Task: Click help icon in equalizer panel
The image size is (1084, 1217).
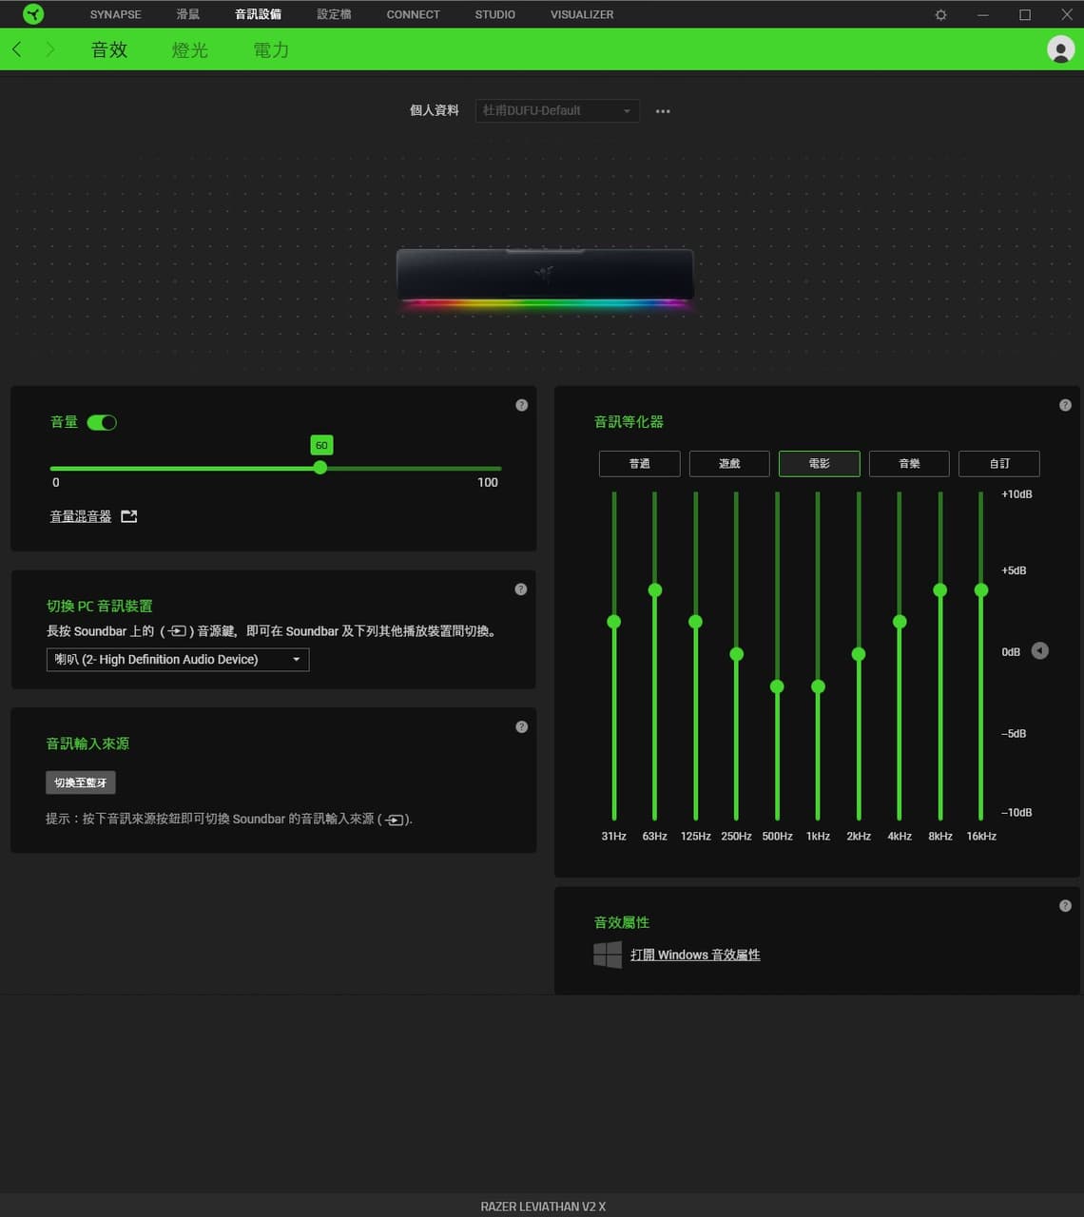Action: point(1065,405)
